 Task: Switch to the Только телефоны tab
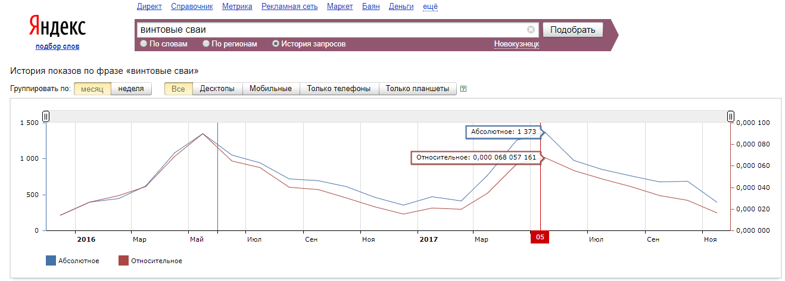(339, 89)
